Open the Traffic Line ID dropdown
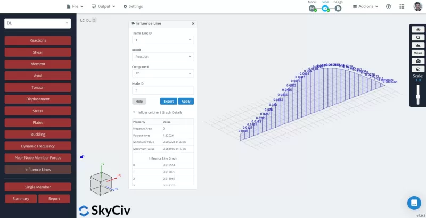The image size is (426, 218). 163,40
